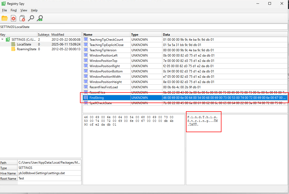Viewport: 289px width, 194px height.
Task: Select the WindowPositionRight value name
Action: pos(105,66)
